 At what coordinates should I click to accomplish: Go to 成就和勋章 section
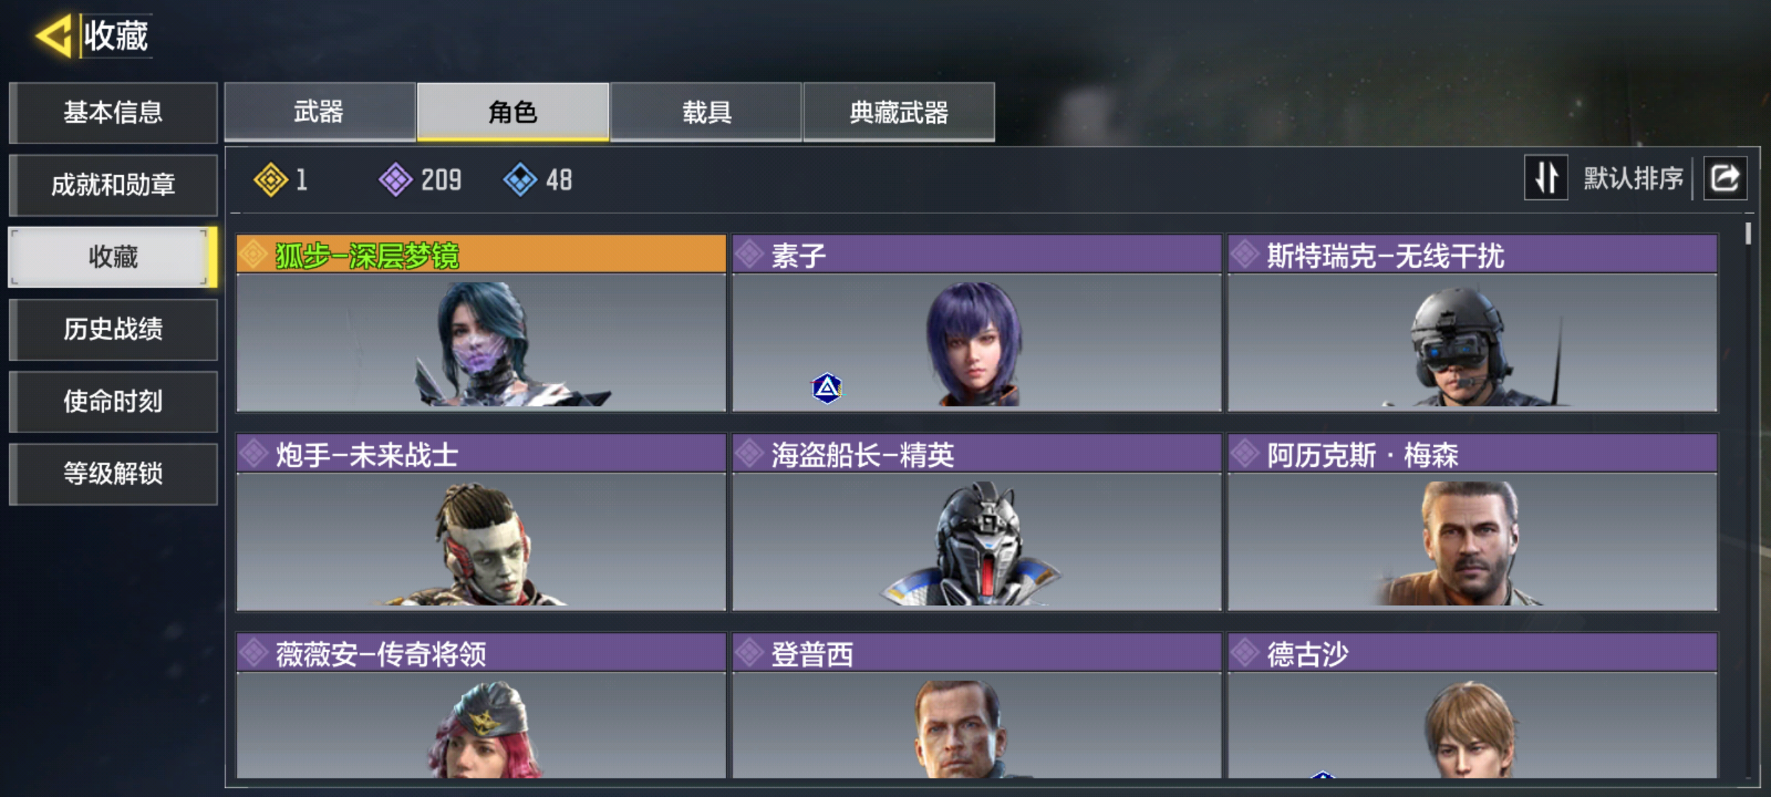point(113,184)
